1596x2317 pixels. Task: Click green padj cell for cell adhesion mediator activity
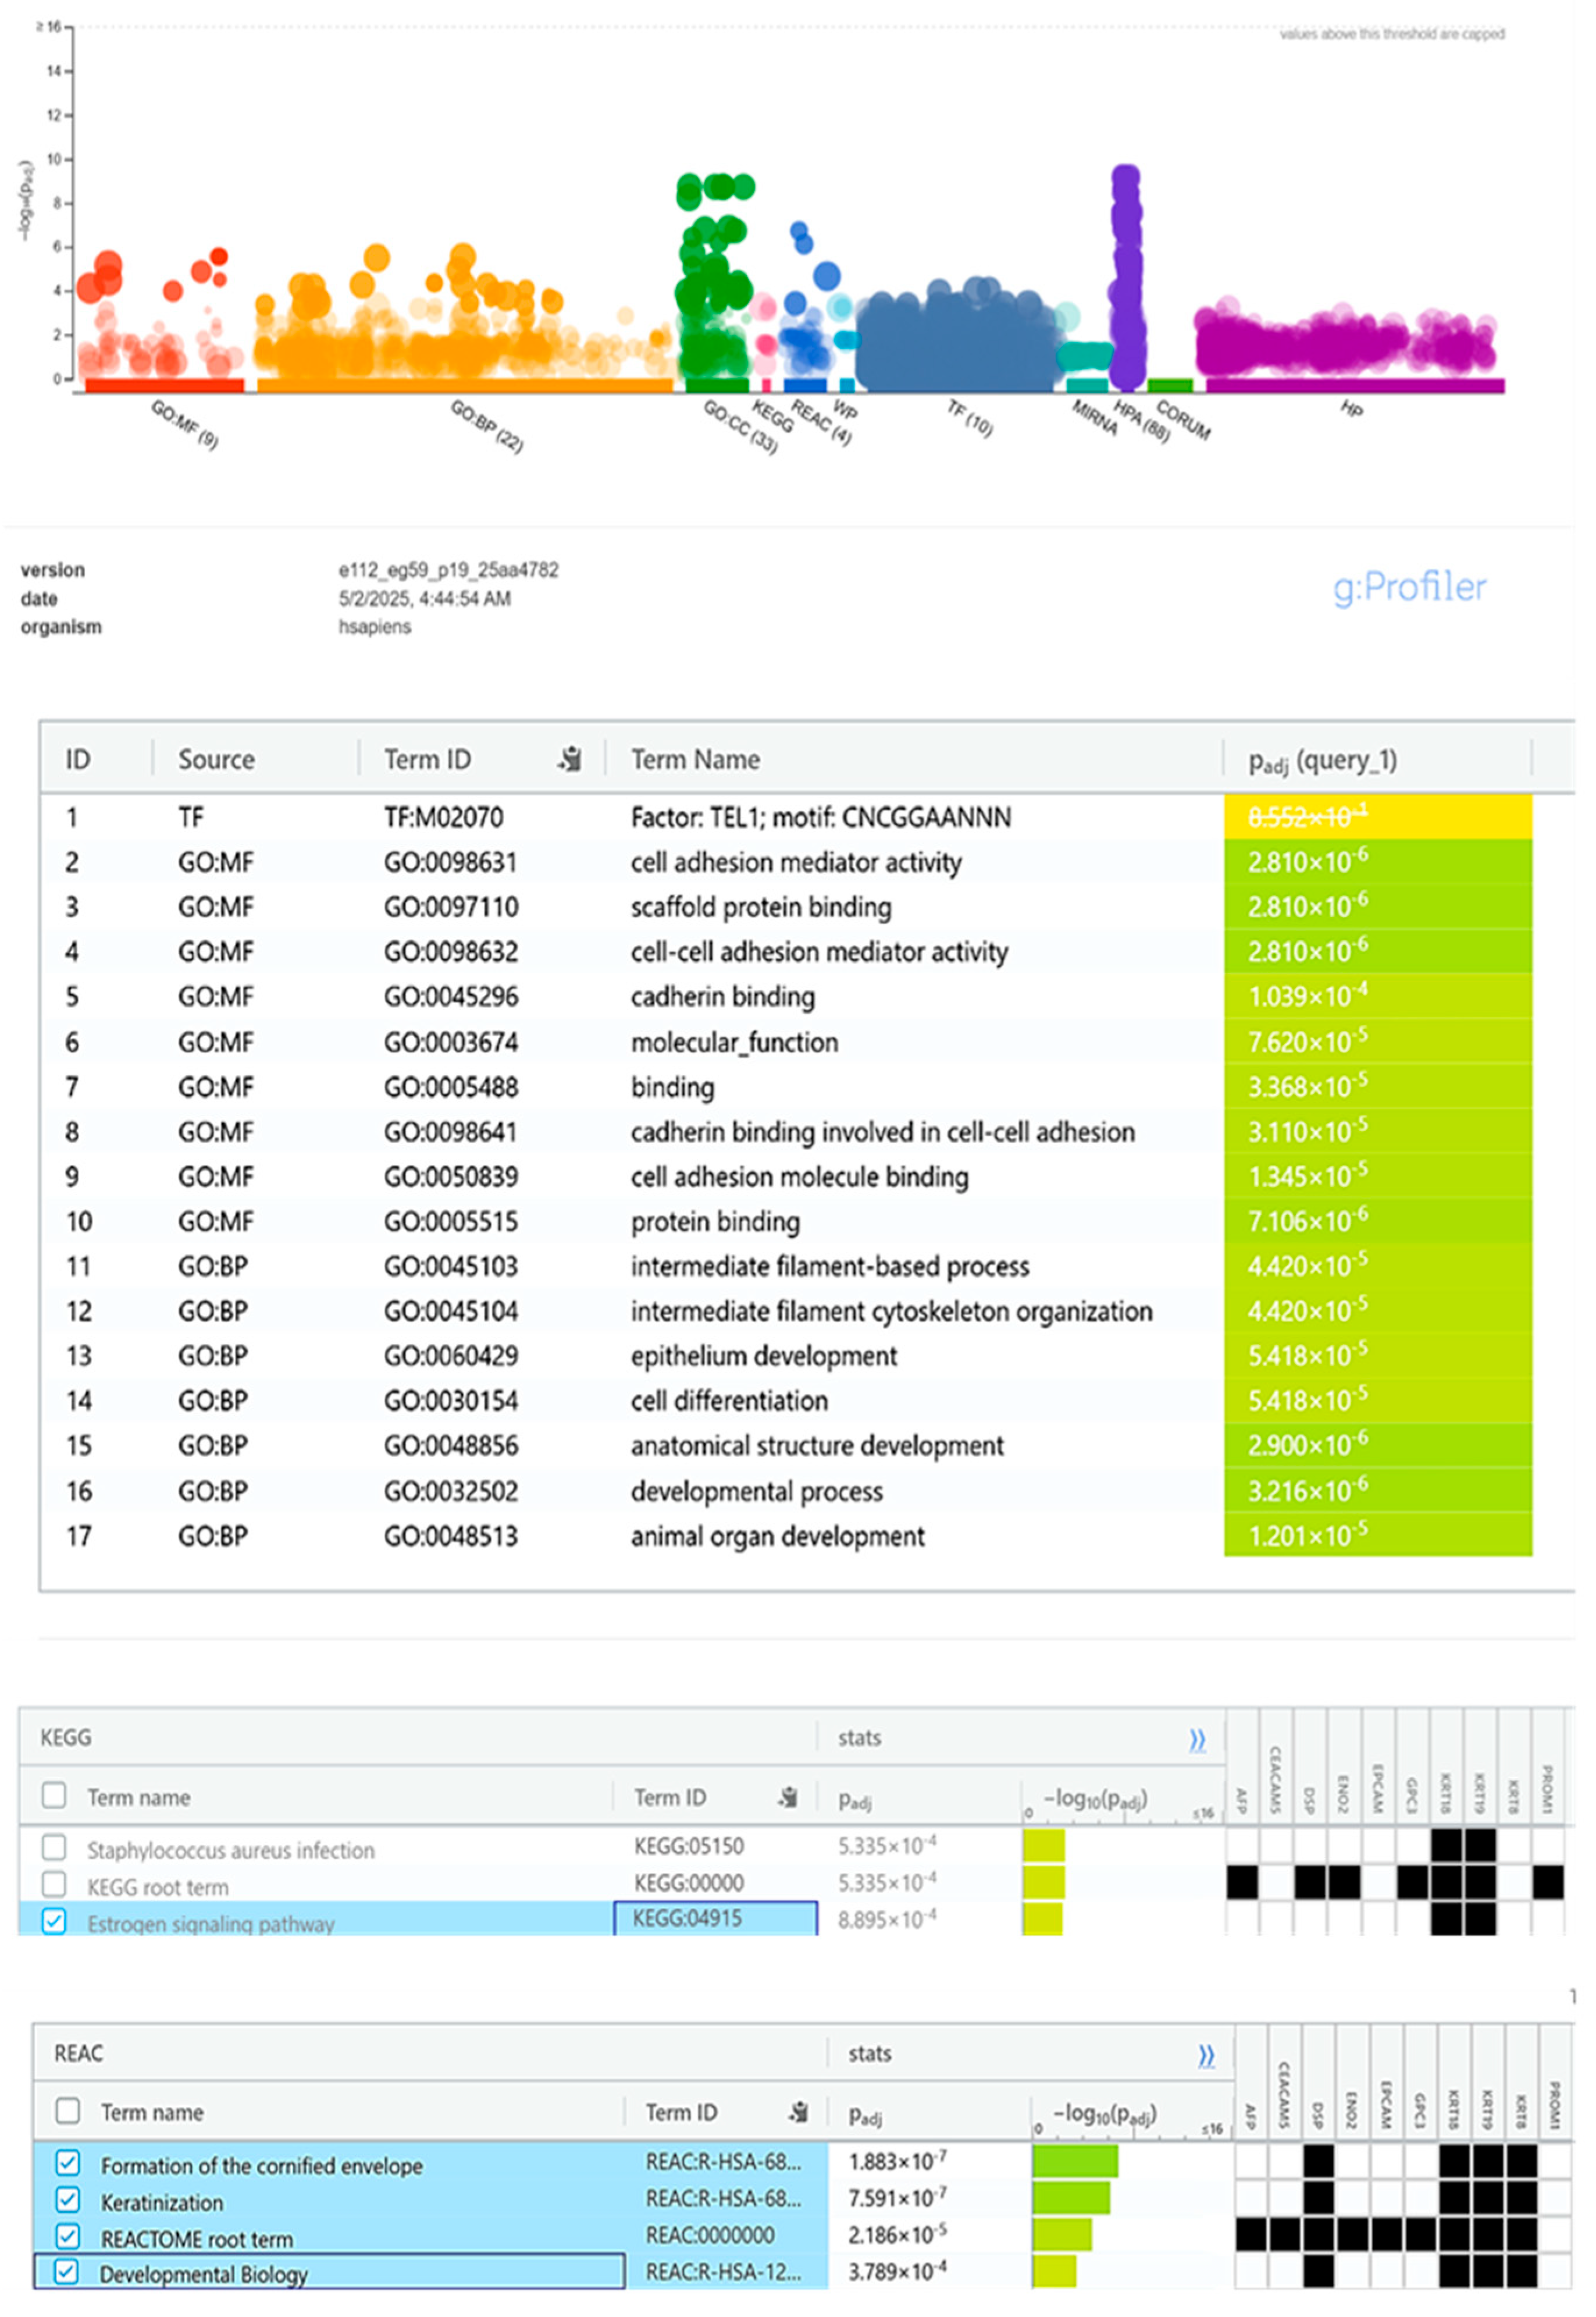pos(1377,861)
